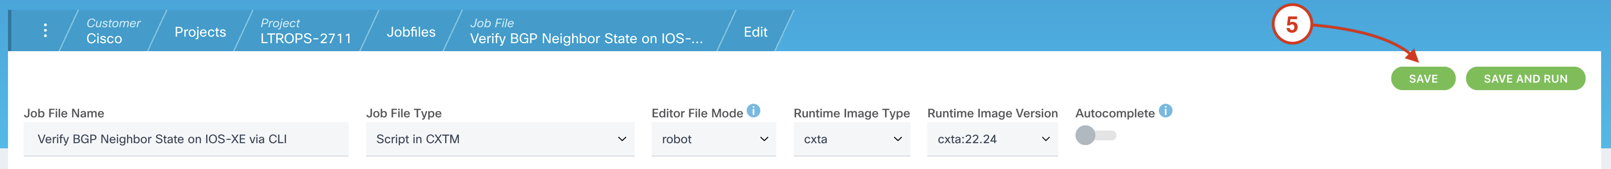
Task: Select the Runtime Image Version cxta:22.24 dropdown
Action: (992, 139)
